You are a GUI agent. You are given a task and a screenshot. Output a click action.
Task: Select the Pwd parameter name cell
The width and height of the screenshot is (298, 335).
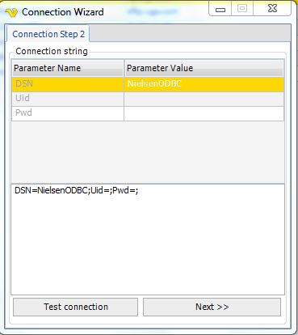click(x=68, y=113)
